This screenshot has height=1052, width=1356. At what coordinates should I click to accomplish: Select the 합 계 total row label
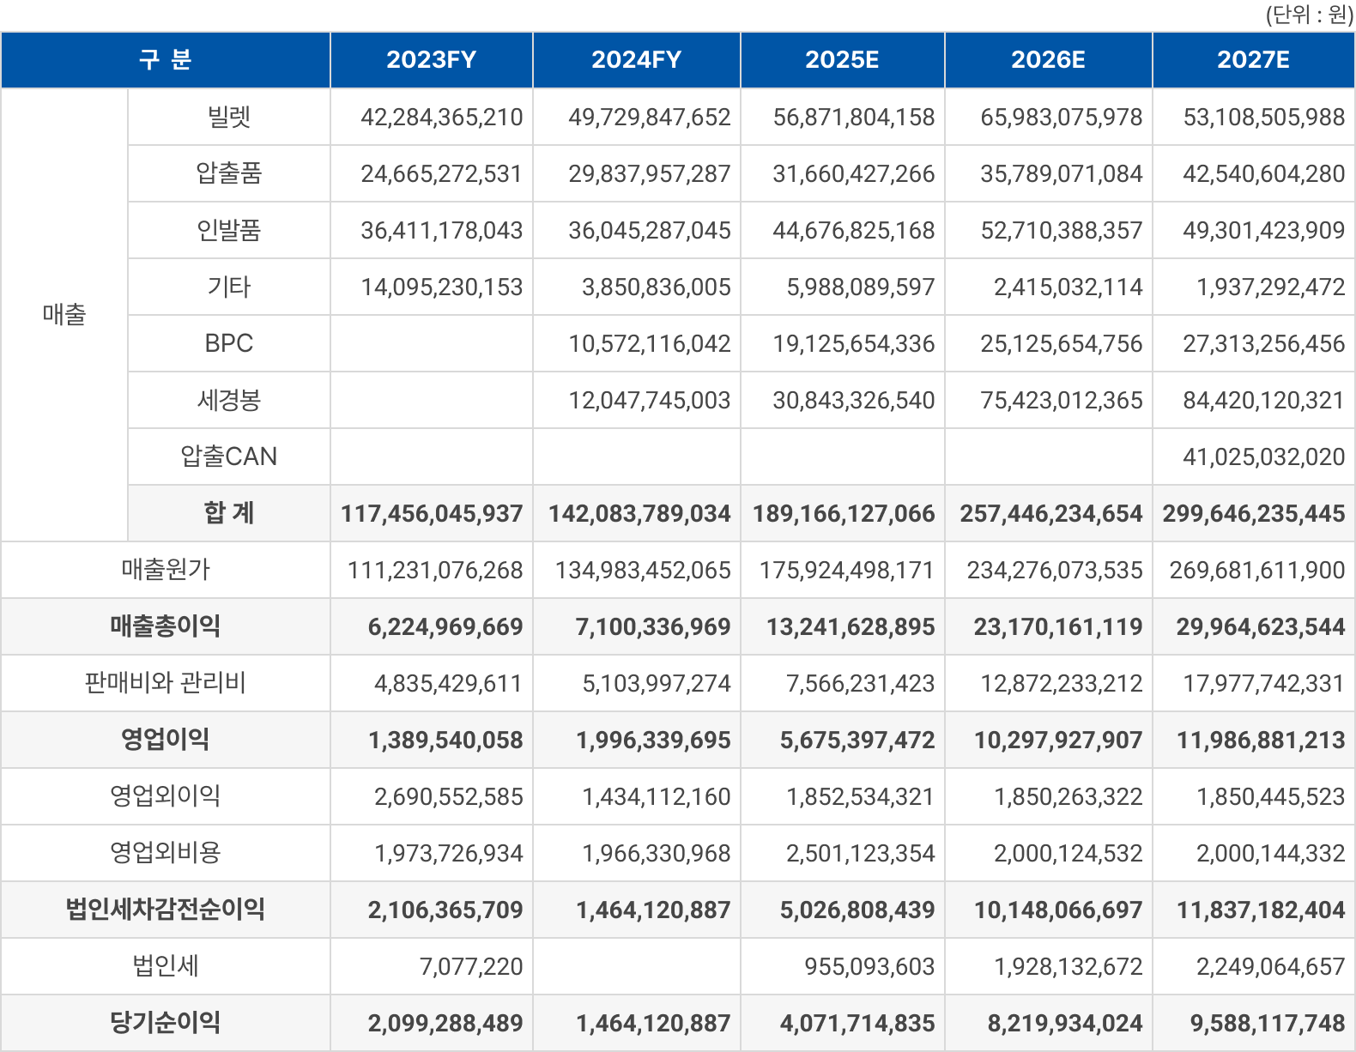pyautogui.click(x=229, y=513)
